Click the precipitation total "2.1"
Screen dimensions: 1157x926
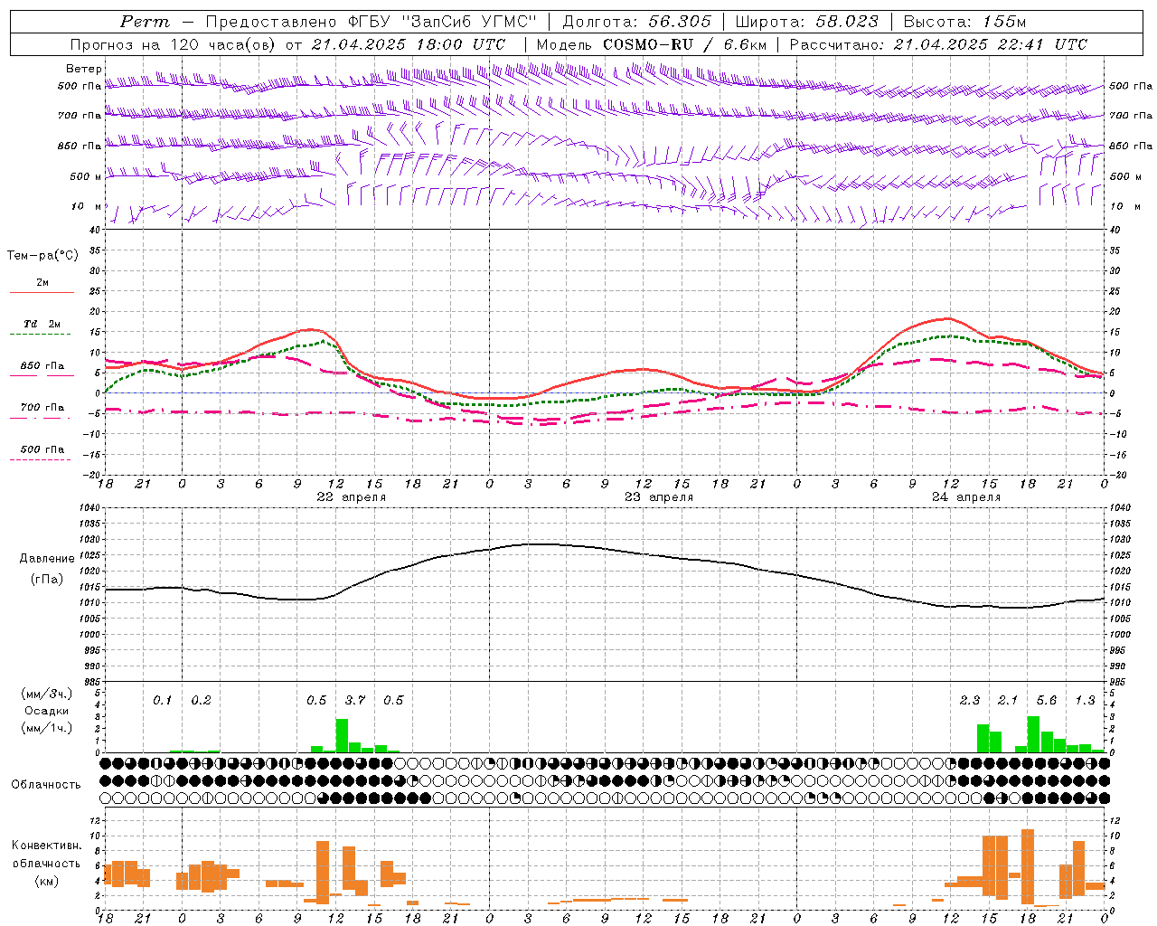point(1008,700)
